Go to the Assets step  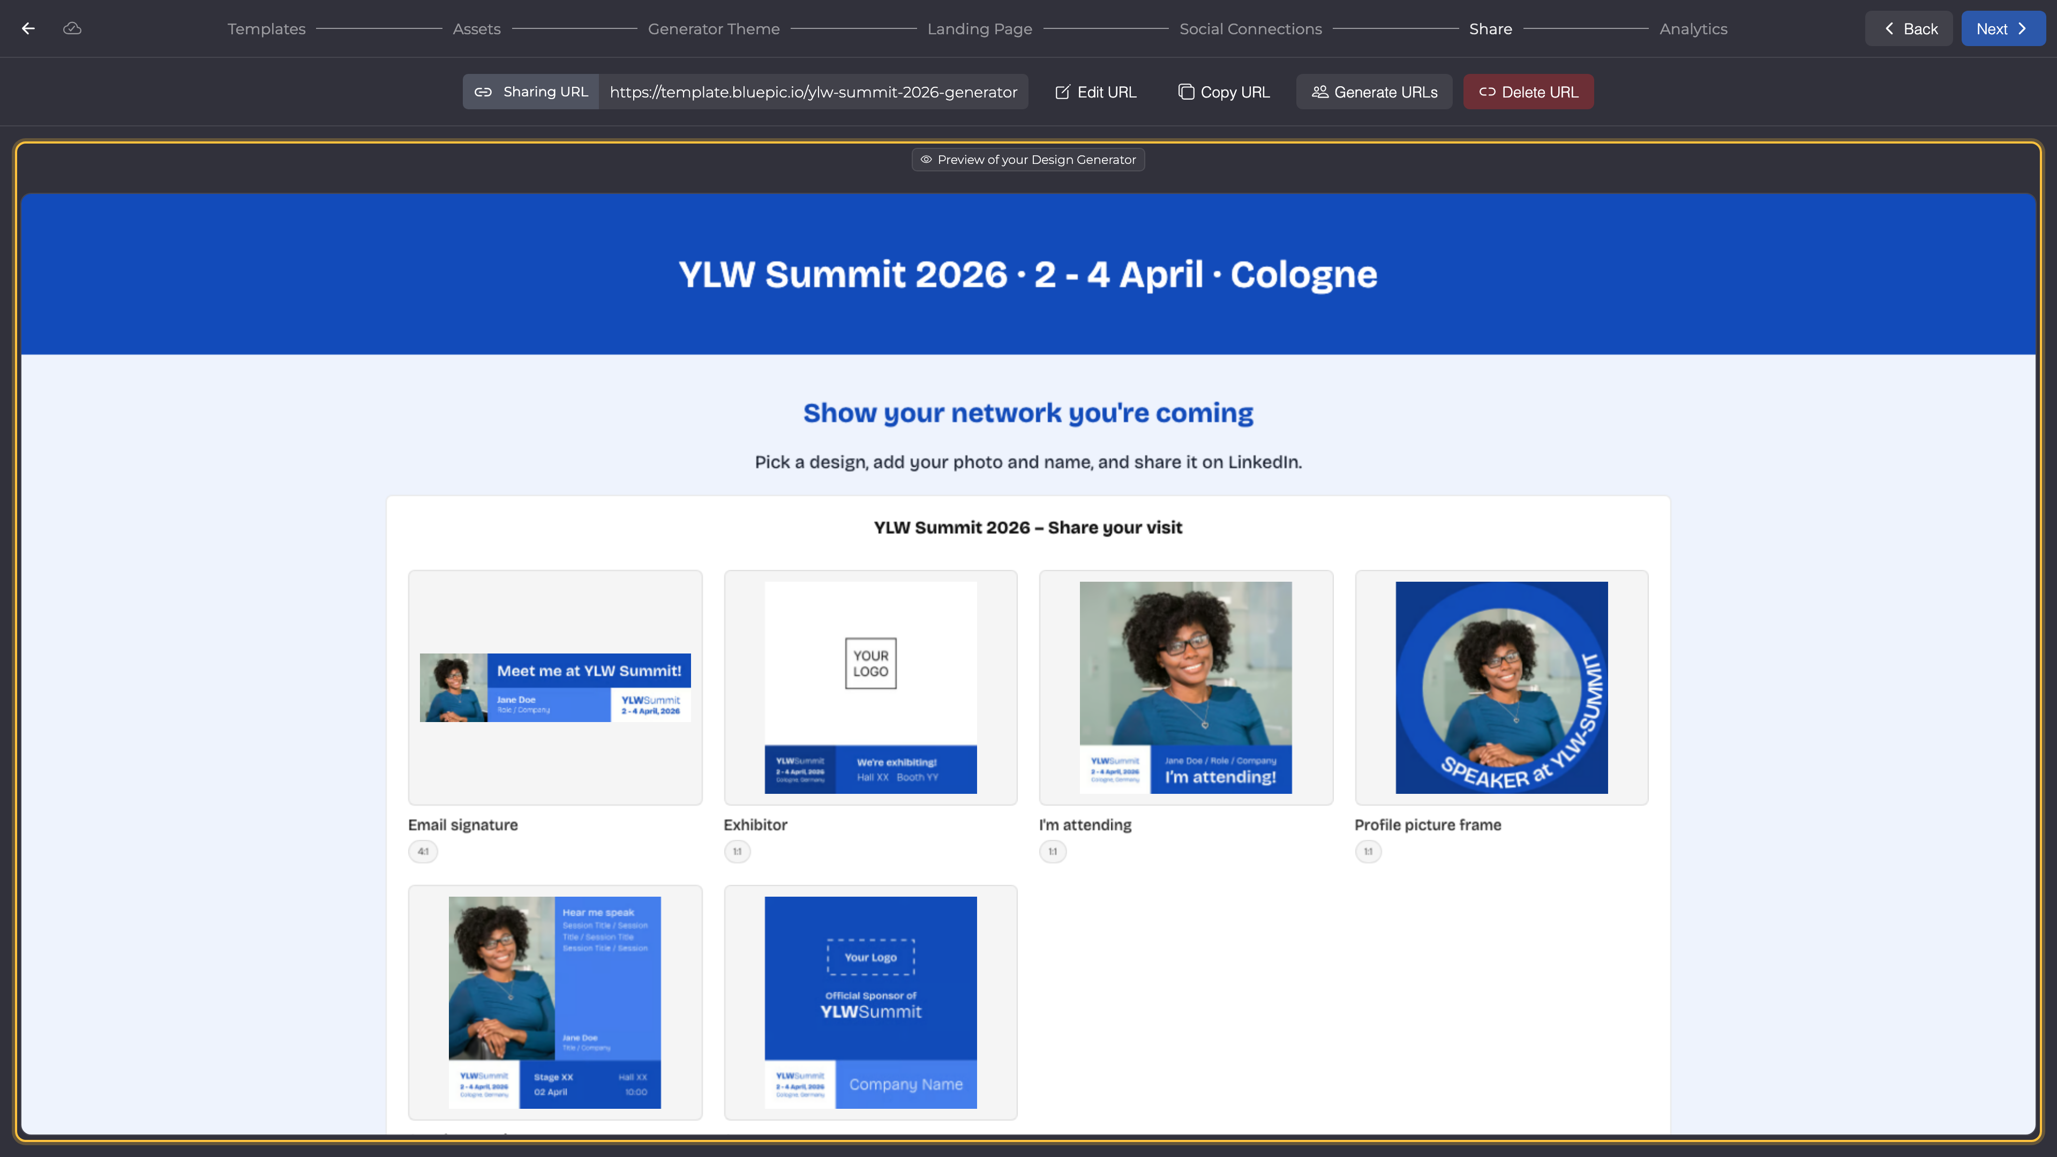click(477, 29)
